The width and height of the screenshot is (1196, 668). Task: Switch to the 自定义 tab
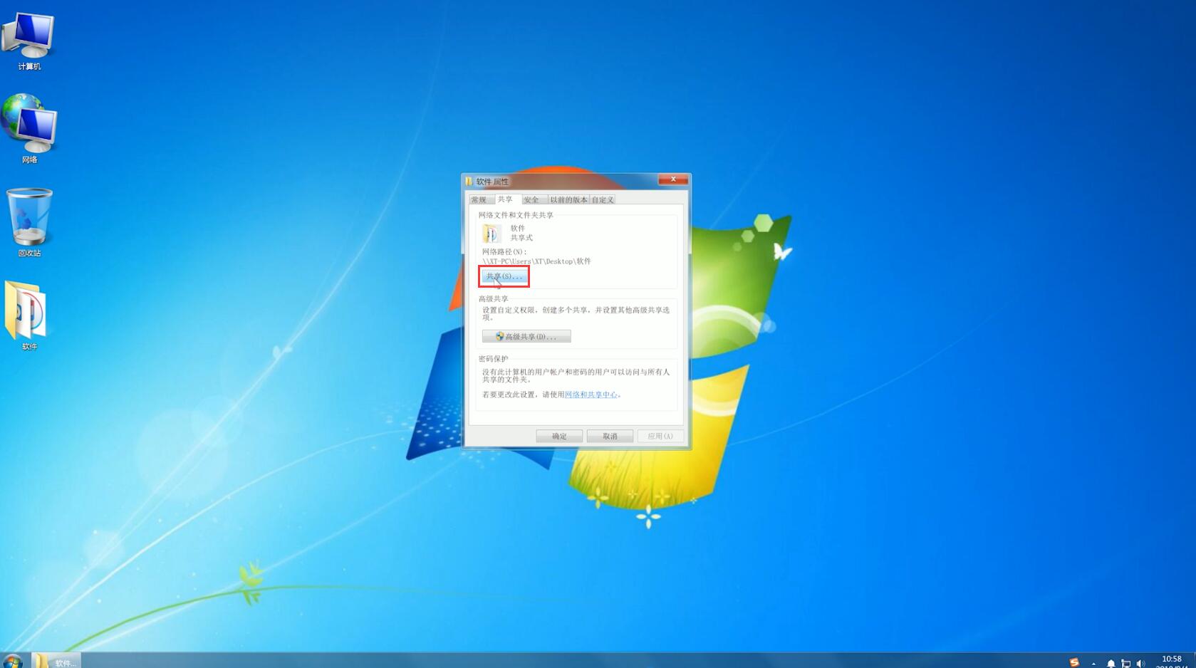tap(603, 199)
